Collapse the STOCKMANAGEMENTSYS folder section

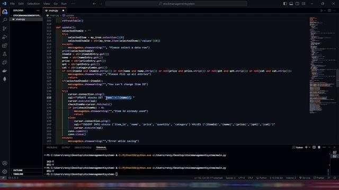(26, 15)
